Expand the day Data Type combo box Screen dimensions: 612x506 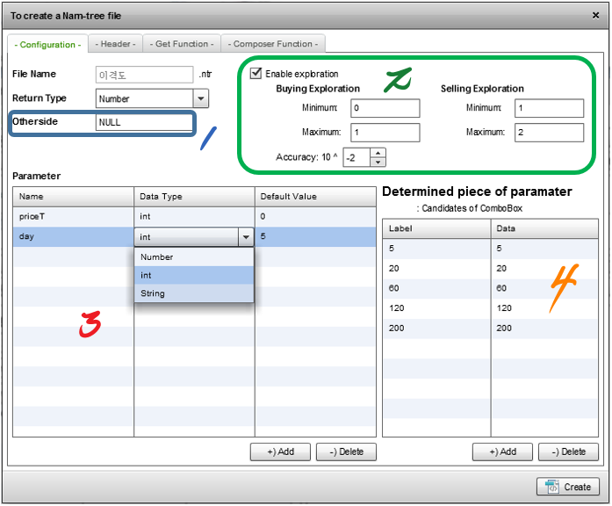coord(246,237)
